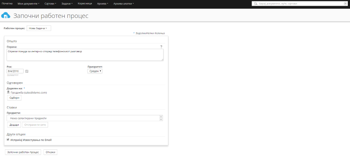Toggle Испраќај Известувања по Email checkbox
The width and height of the screenshot is (350, 158).
[8, 140]
